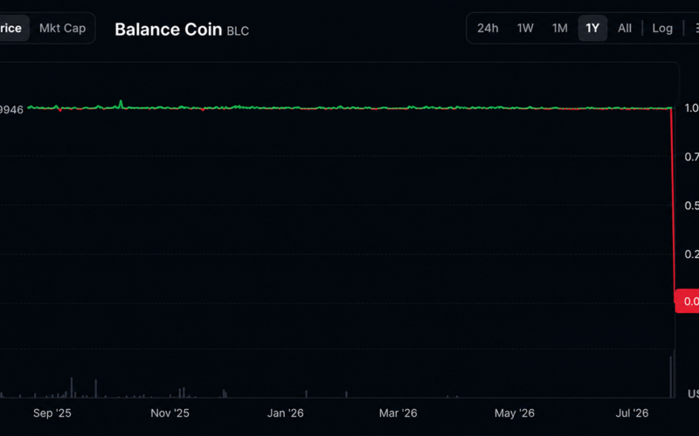
Task: Click the Sep '25 axis label
Action: point(52,412)
